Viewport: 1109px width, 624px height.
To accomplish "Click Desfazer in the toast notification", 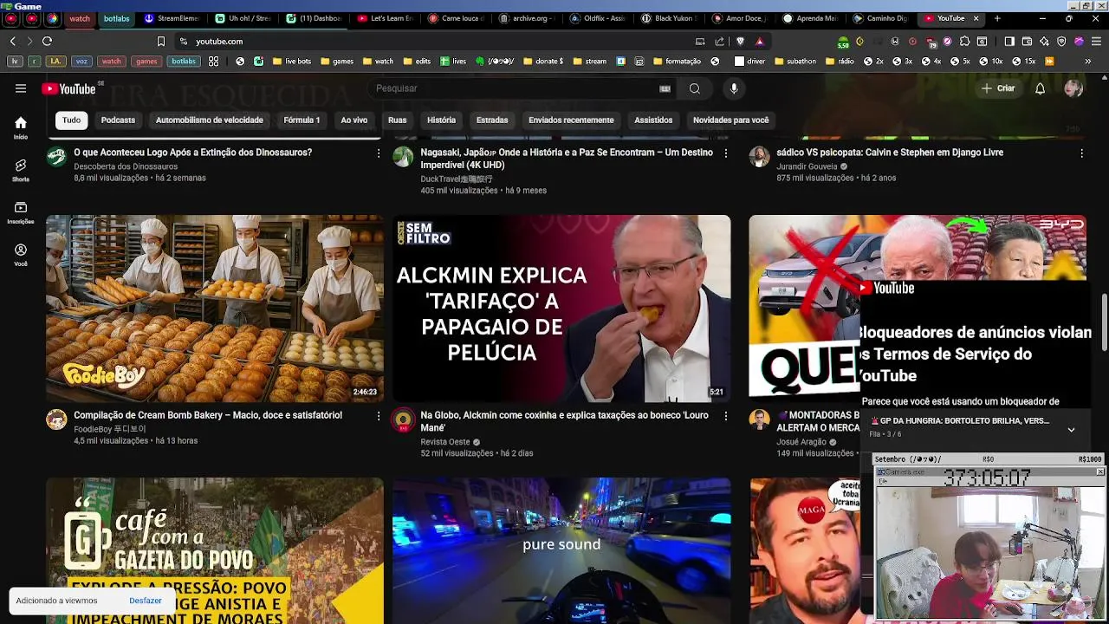I will pyautogui.click(x=145, y=601).
